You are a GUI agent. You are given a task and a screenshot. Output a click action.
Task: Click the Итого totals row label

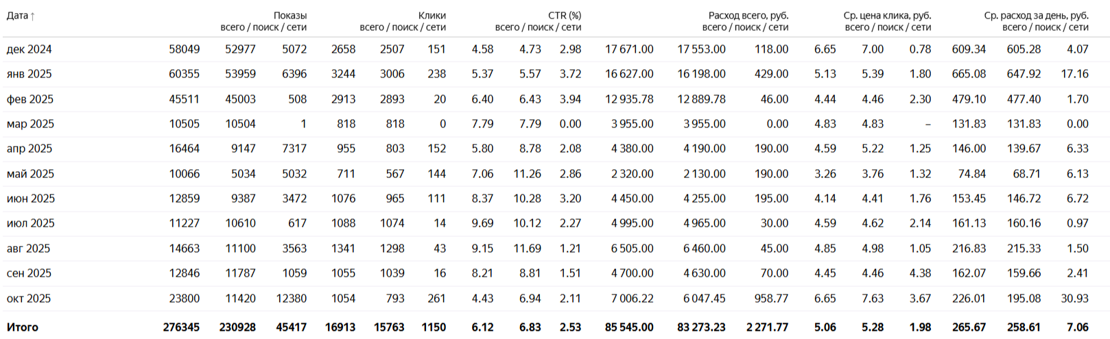[x=22, y=327]
